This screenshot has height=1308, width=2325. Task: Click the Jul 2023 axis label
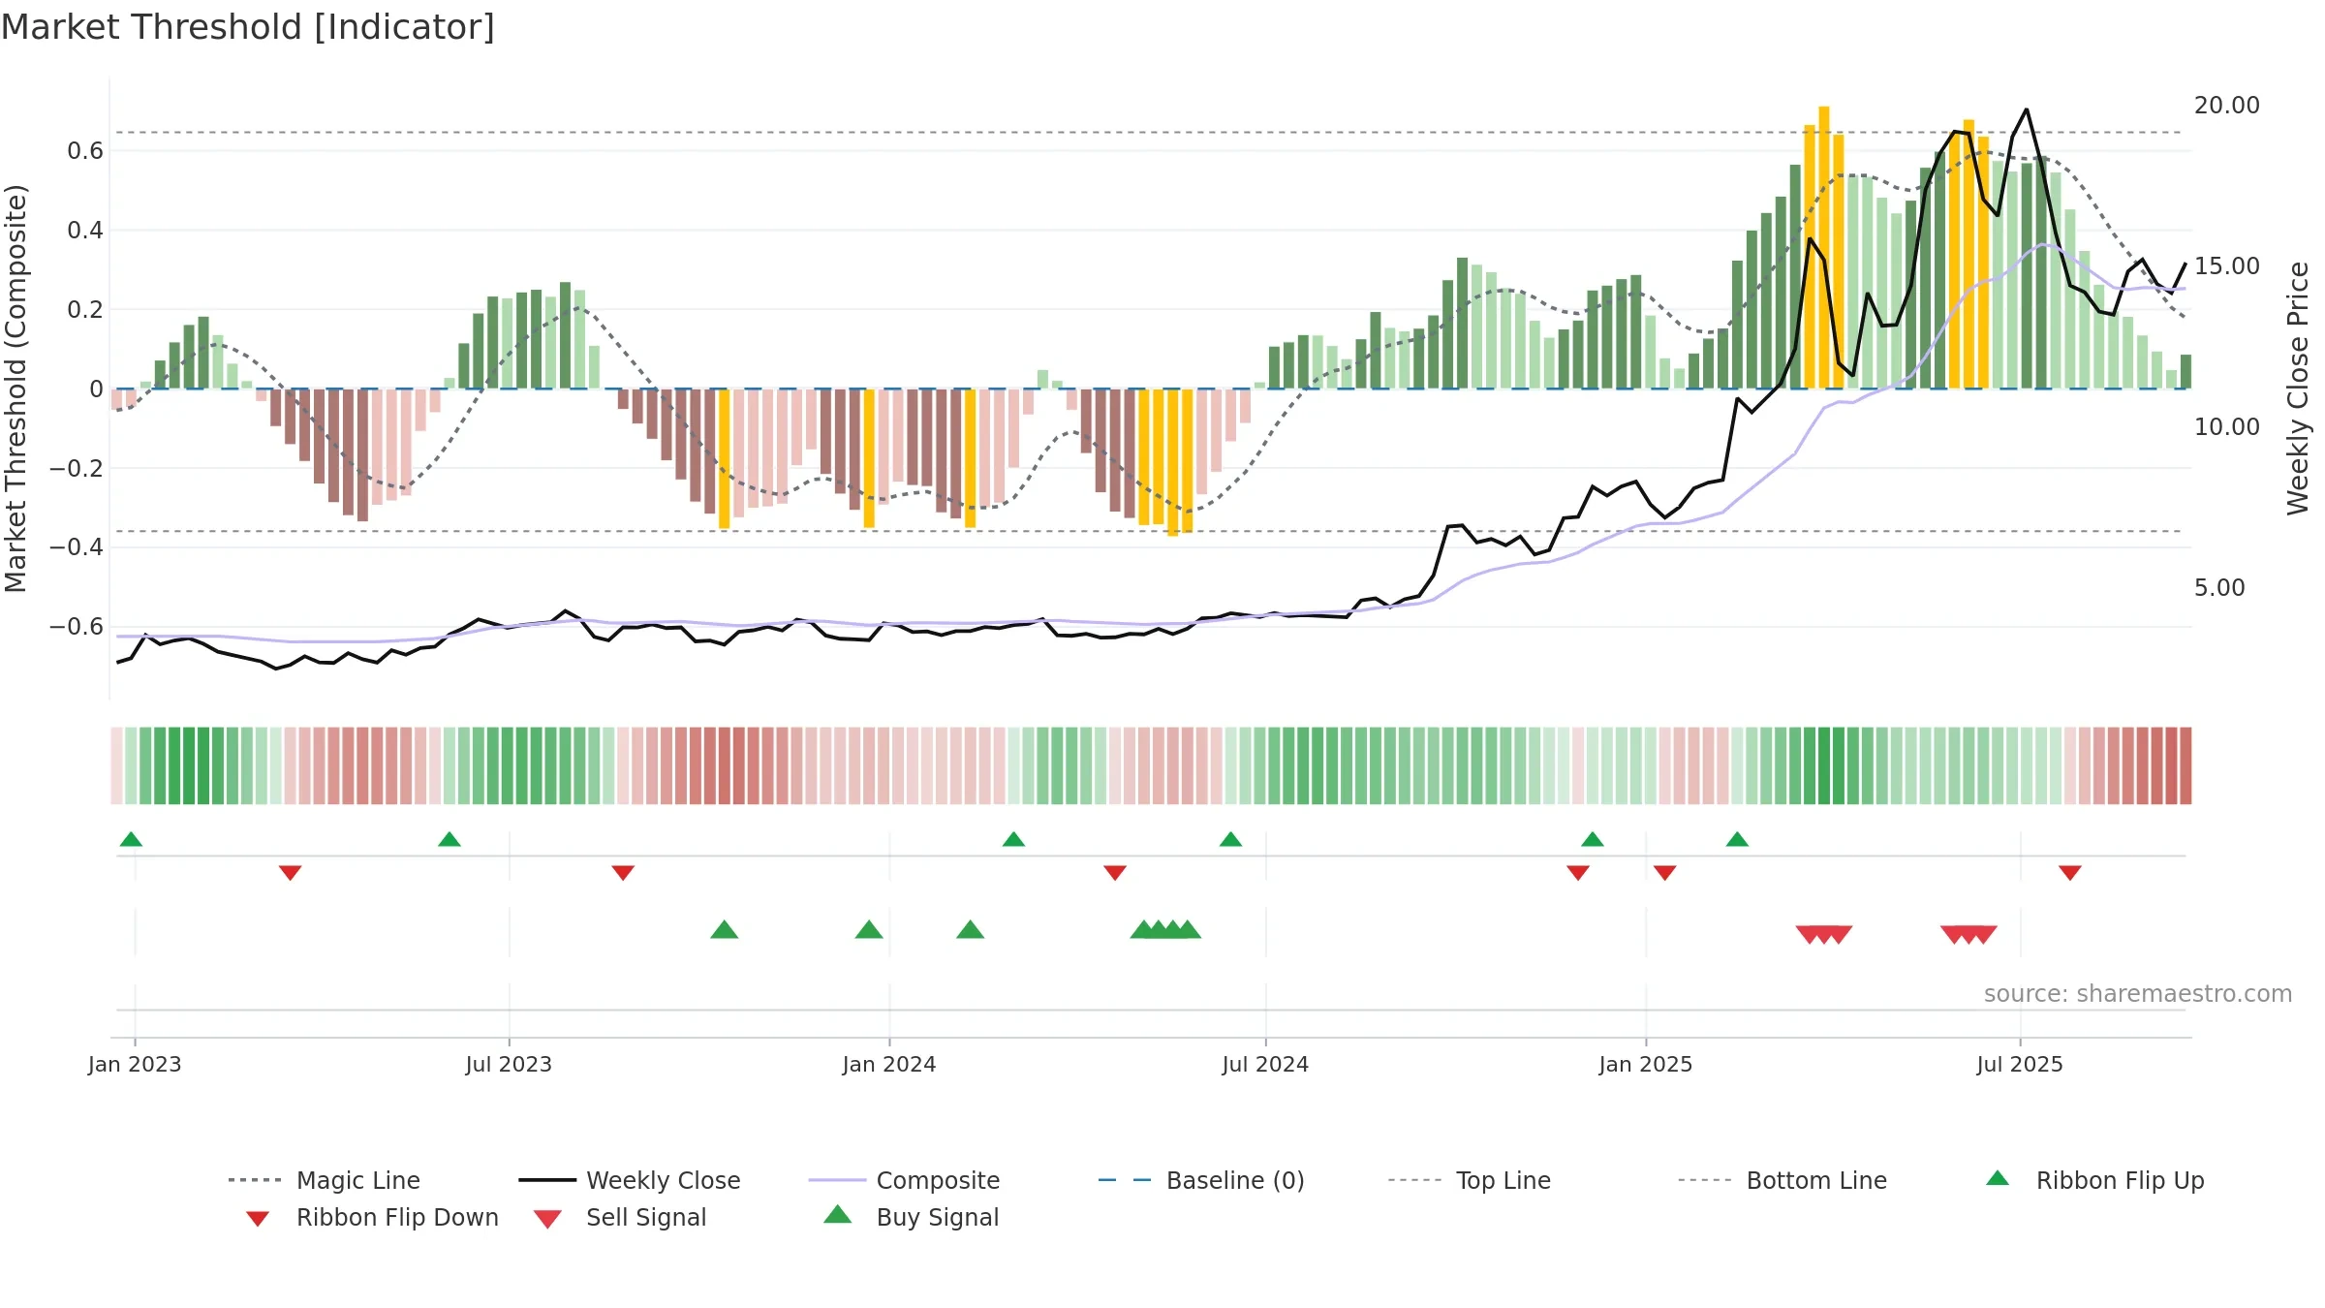point(509,1064)
